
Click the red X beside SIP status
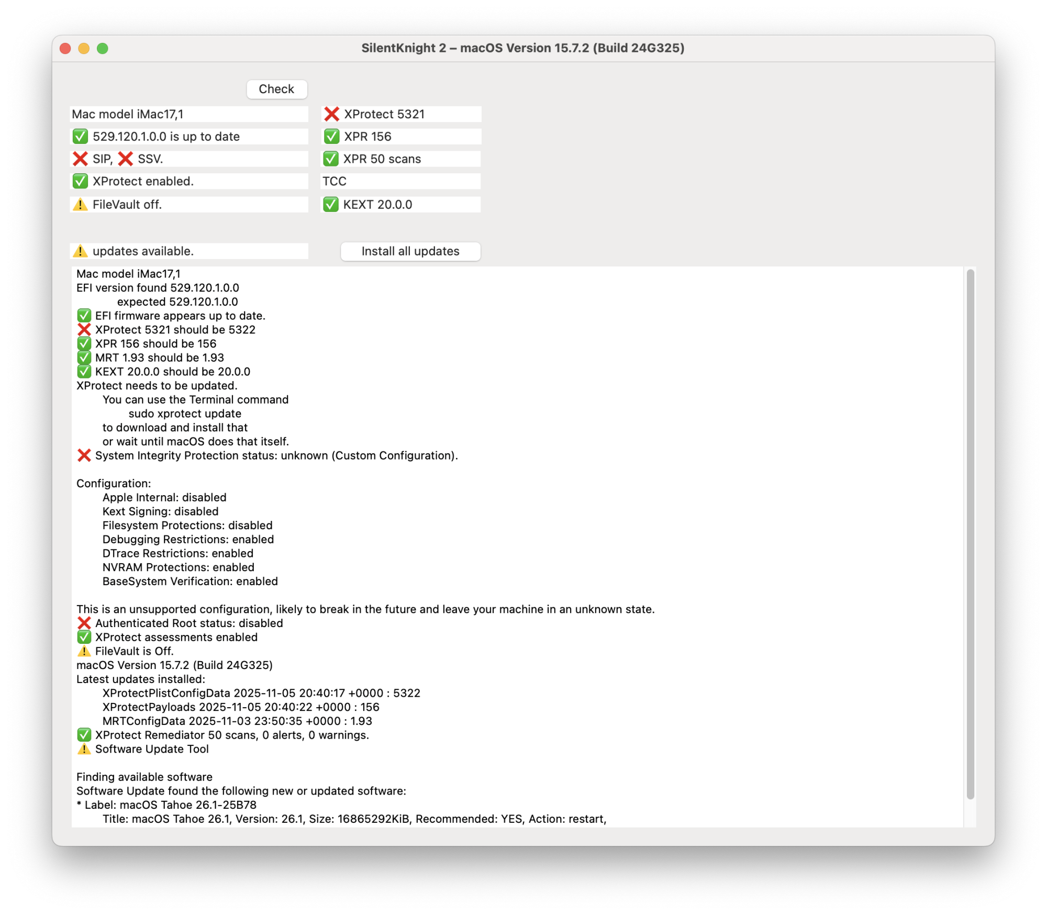80,159
